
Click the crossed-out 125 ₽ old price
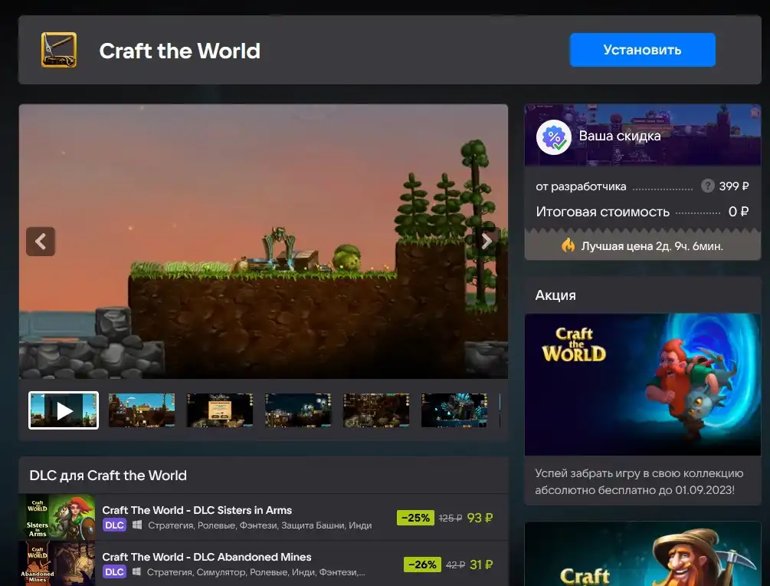(x=451, y=519)
